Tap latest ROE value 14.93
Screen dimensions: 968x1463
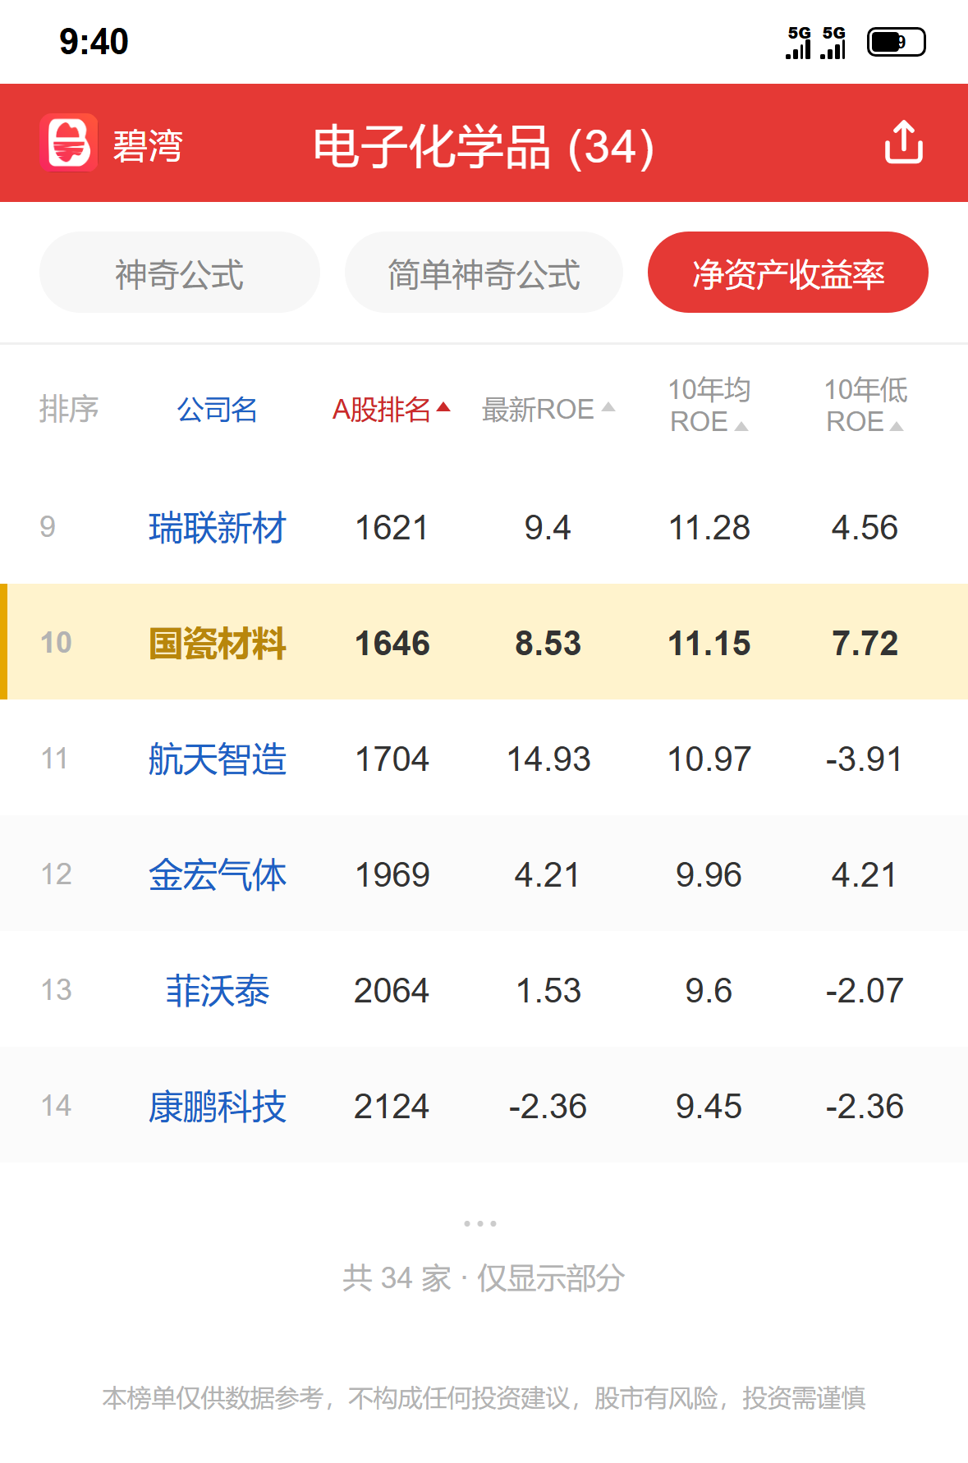[548, 759]
